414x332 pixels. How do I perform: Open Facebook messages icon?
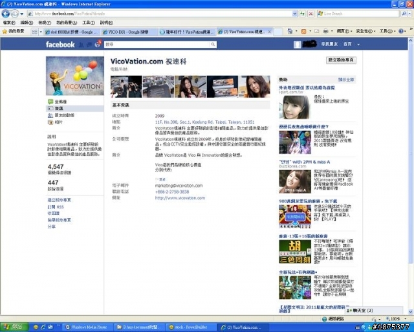pyautogui.click(x=89, y=45)
